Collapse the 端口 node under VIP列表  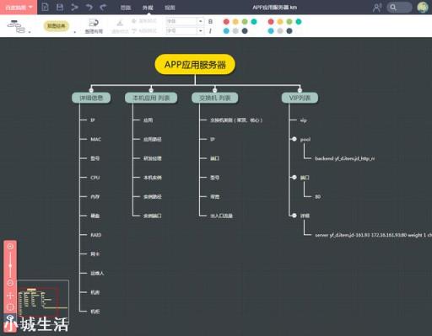(x=294, y=177)
